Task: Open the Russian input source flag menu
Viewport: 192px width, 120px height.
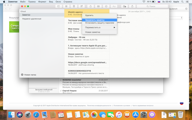Action: coord(159,2)
